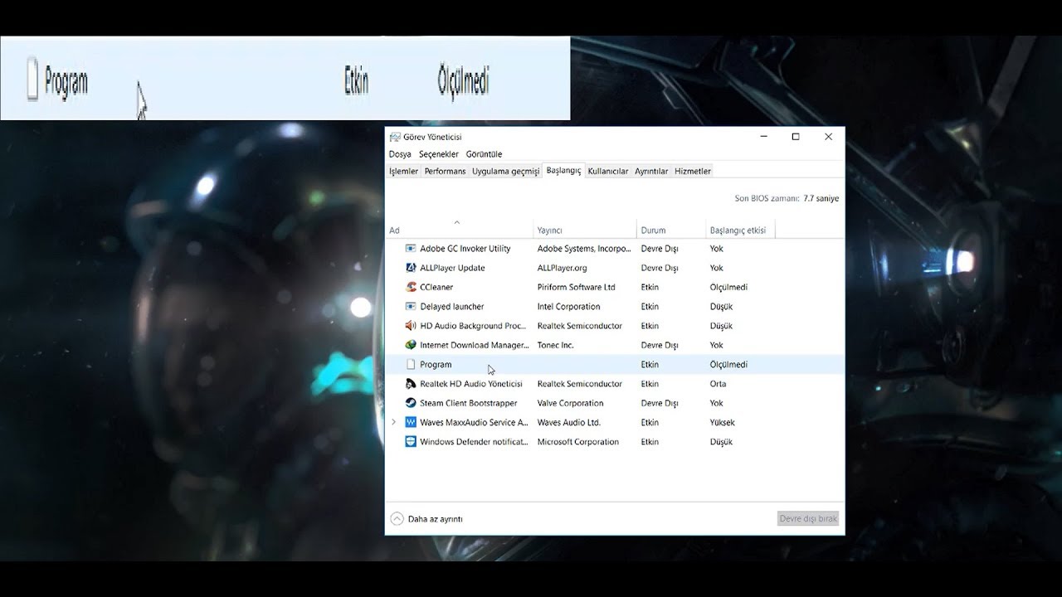Click the Windows Defender notification shield icon
This screenshot has width=1062, height=597.
point(410,442)
